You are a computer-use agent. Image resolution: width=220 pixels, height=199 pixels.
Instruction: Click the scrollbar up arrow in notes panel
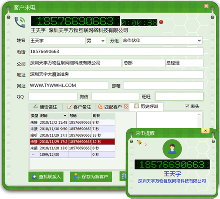[x=199, y=115]
